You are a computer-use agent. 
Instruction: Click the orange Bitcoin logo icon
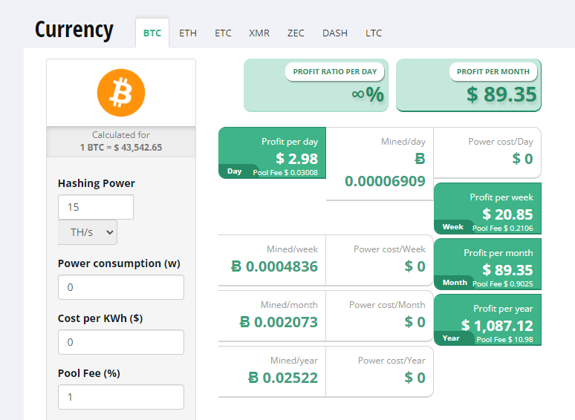[x=121, y=93]
